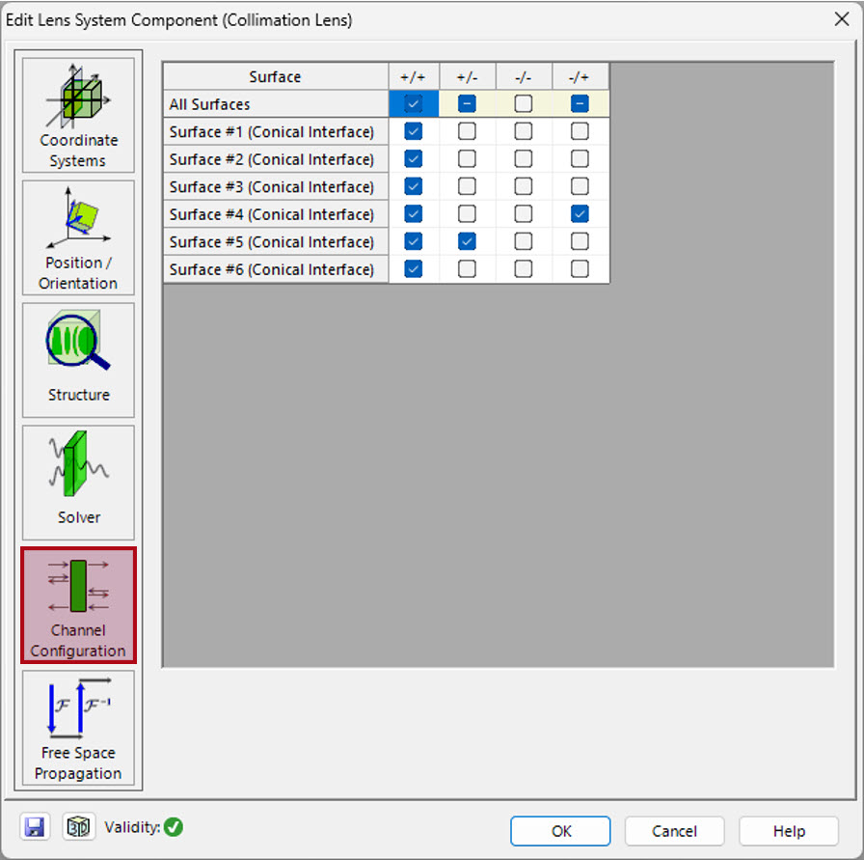The height and width of the screenshot is (860, 864).
Task: Toggle All Surfaces +/+ checkbox
Action: click(x=414, y=103)
